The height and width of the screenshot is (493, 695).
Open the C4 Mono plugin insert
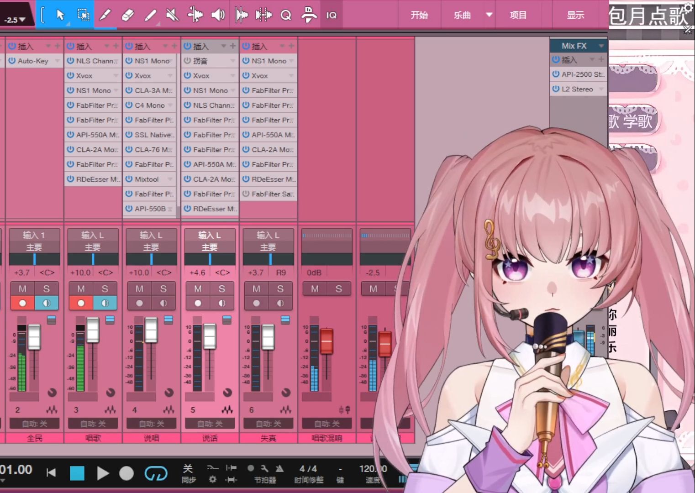coord(149,105)
